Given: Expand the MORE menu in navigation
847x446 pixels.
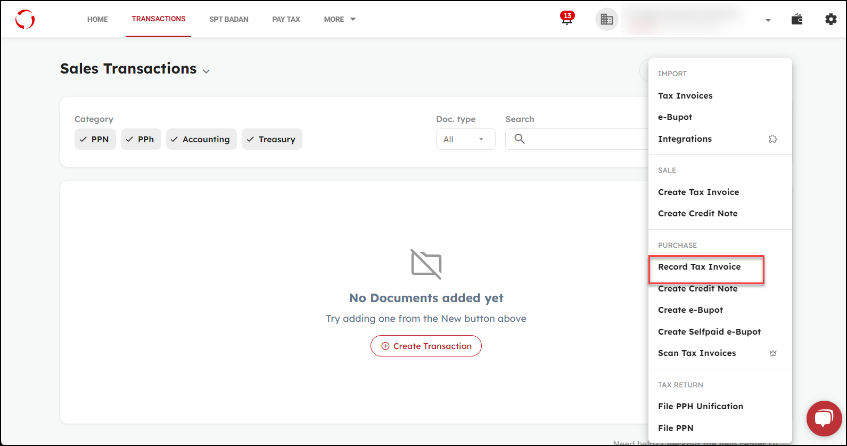Looking at the screenshot, I should (340, 20).
